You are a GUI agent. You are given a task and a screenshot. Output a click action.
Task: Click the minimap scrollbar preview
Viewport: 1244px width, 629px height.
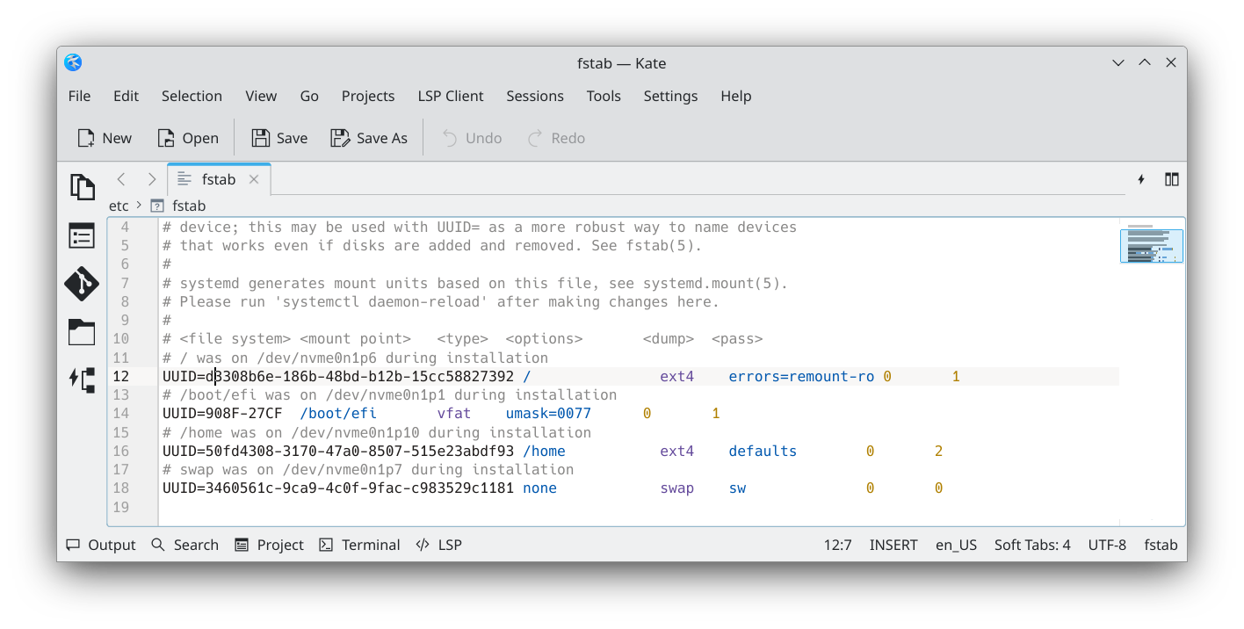[1151, 246]
